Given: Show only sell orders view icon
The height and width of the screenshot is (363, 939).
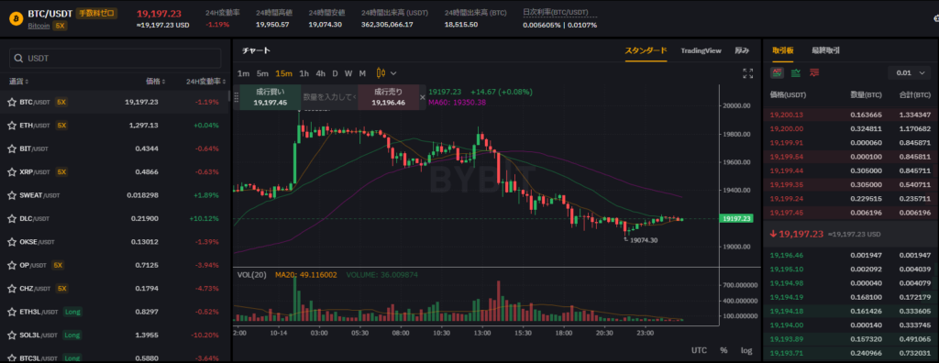Looking at the screenshot, I should coord(814,72).
